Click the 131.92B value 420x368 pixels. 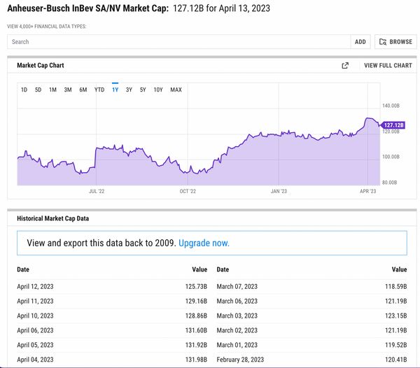click(196, 345)
